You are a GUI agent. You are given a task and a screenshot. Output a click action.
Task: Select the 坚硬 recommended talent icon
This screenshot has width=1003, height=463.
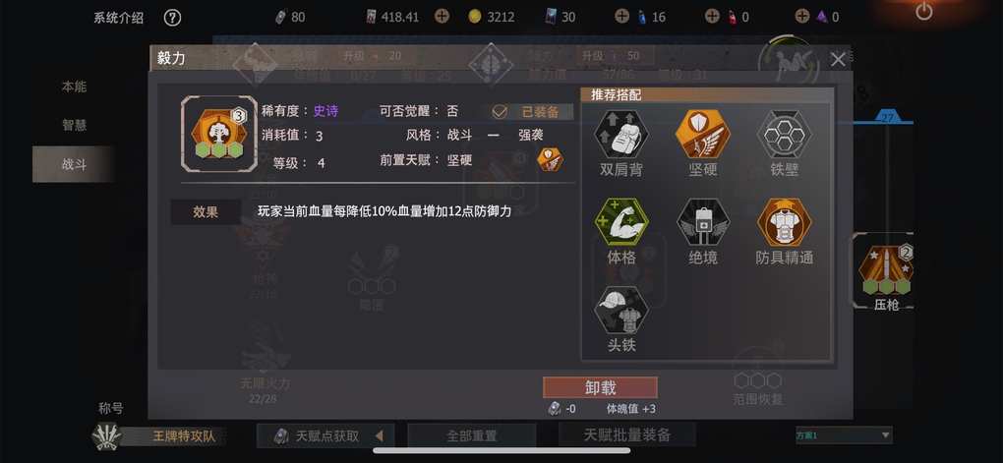click(x=702, y=135)
